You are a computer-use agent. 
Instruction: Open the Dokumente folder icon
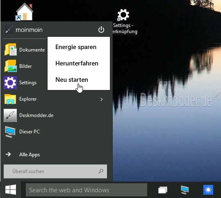pos(10,49)
